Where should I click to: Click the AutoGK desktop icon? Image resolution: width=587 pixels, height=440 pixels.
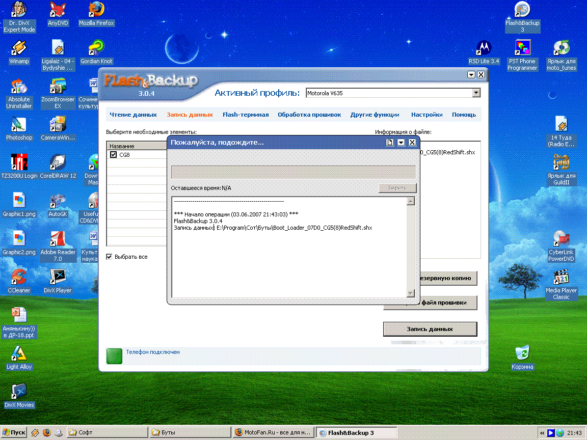58,205
